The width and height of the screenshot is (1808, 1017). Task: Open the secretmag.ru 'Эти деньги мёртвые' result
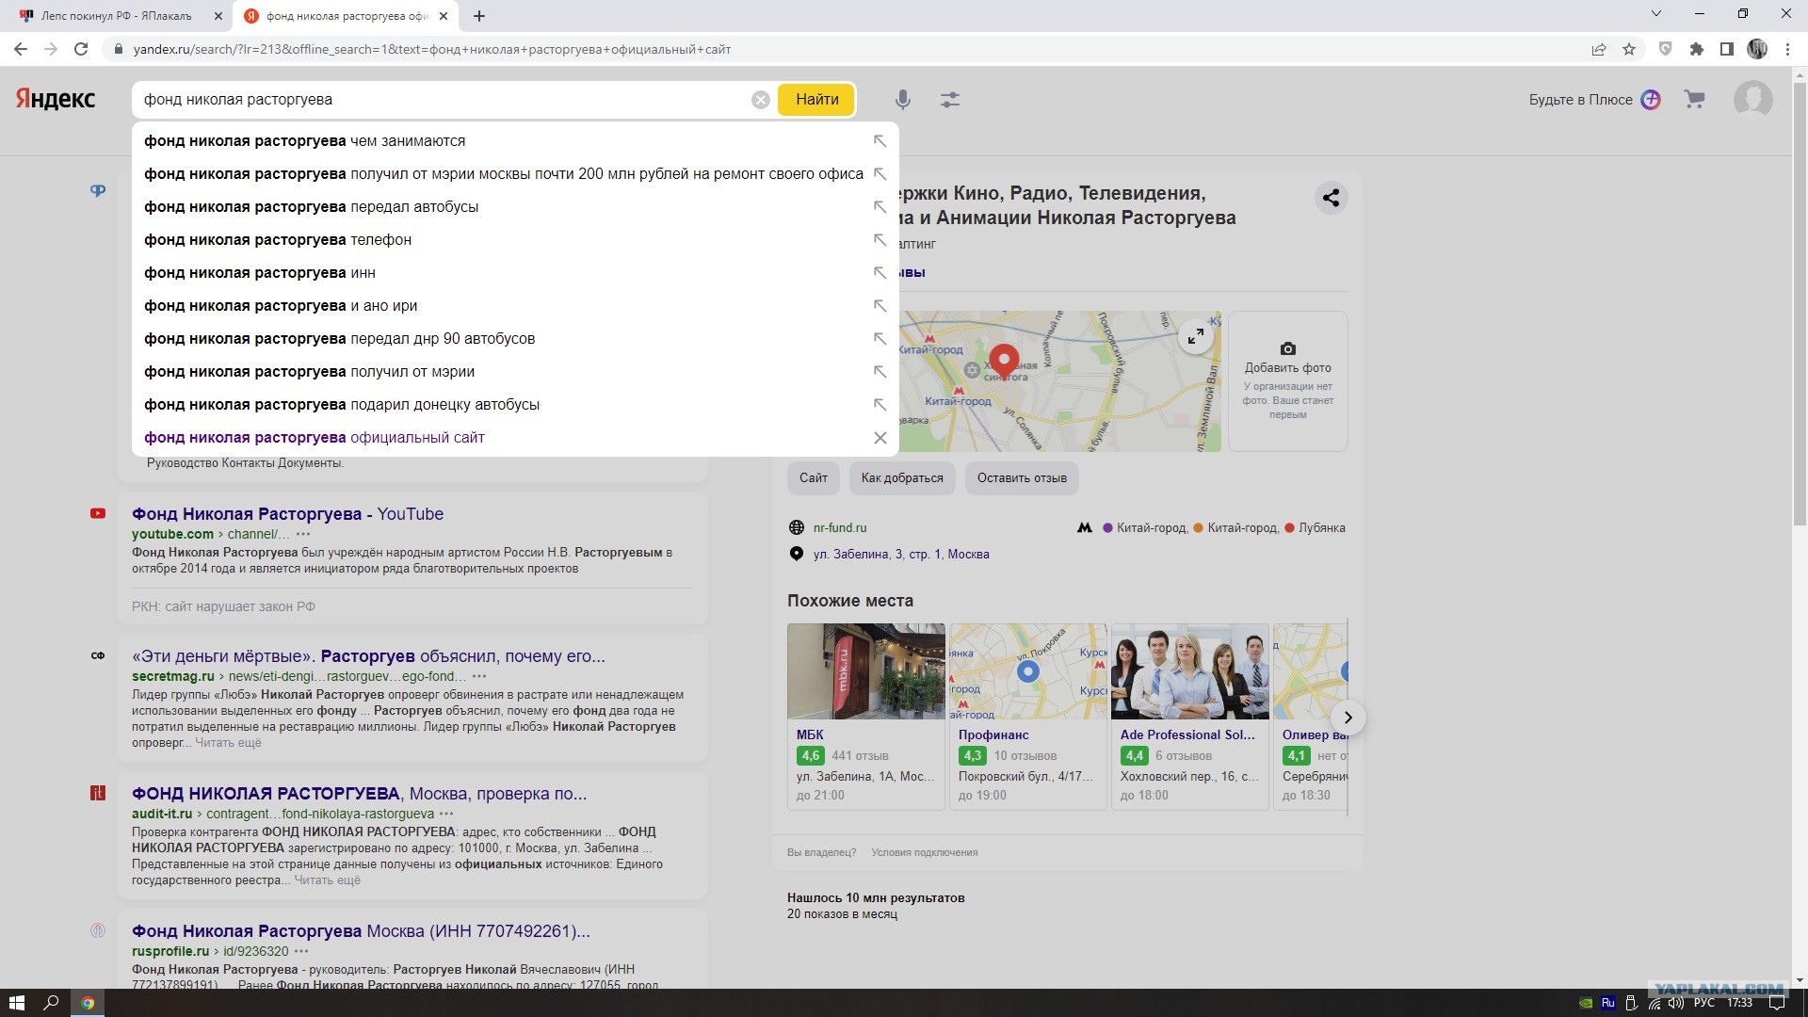(368, 656)
